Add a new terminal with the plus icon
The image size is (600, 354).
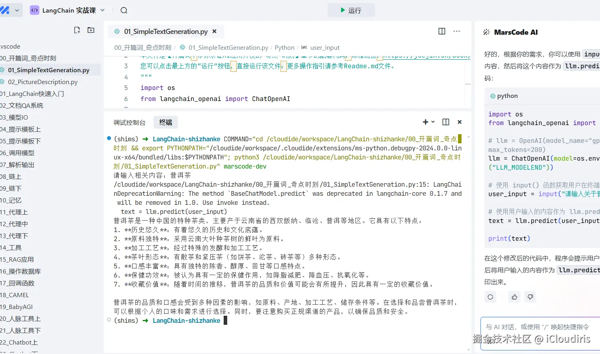425,122
